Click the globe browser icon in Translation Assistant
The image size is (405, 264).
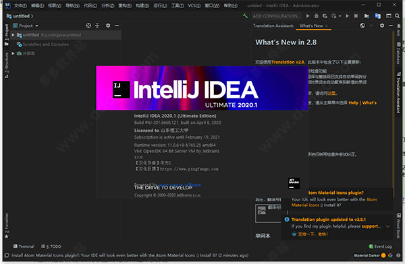(362, 26)
